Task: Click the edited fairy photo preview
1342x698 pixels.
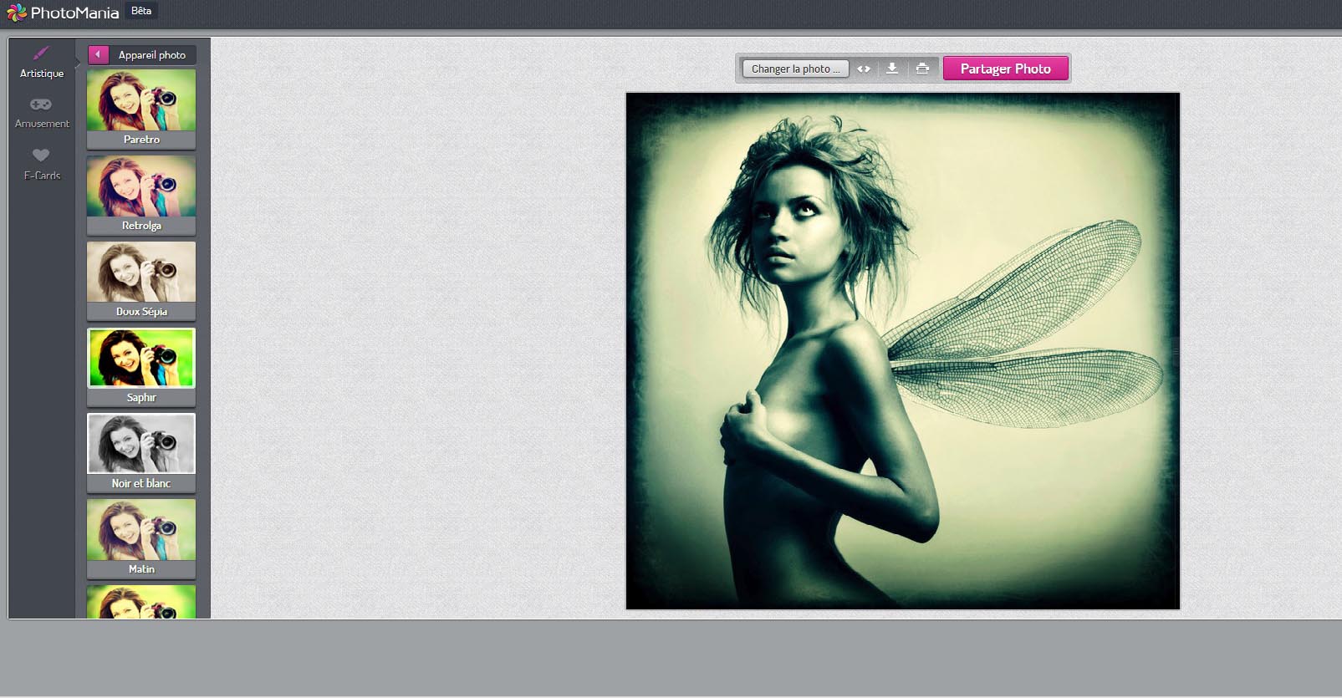Action: point(902,351)
